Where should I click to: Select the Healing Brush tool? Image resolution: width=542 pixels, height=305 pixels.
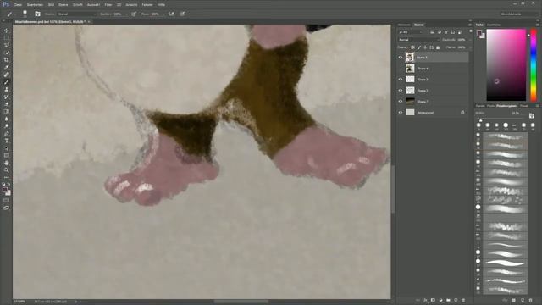click(x=6, y=75)
